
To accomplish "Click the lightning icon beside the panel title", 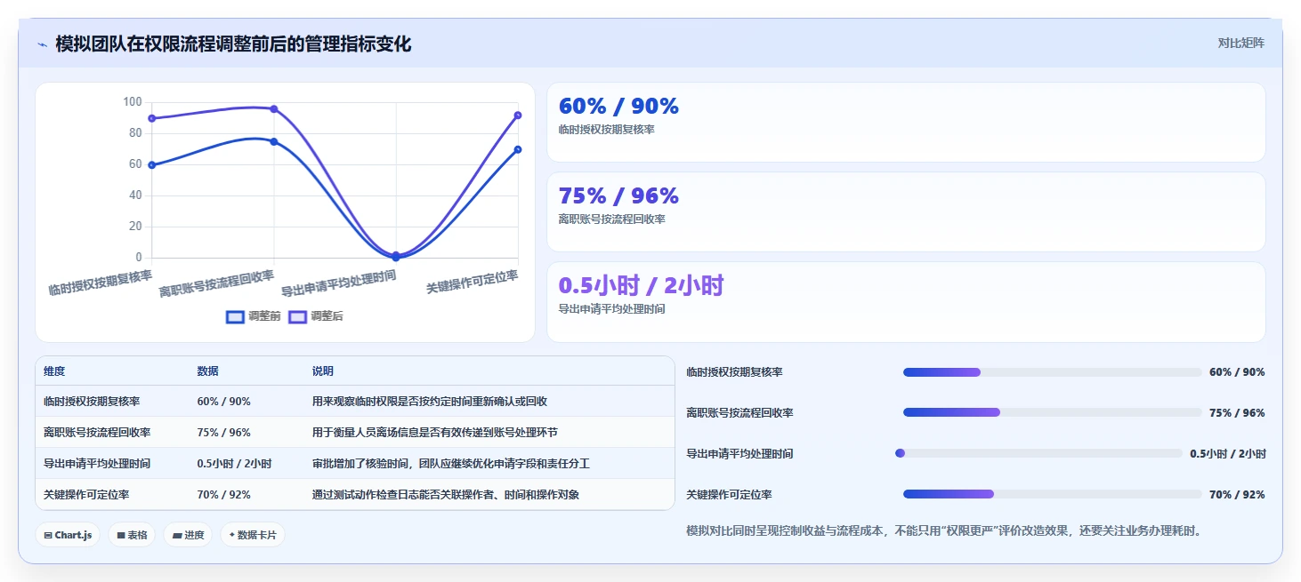I will (42, 44).
